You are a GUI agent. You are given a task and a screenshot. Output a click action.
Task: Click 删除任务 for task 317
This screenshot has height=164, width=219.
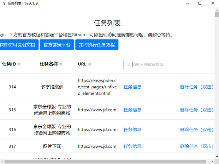(196, 146)
